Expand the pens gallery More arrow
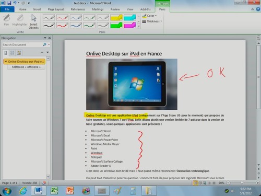Viewport: 261px width, 196px height. [139, 27]
